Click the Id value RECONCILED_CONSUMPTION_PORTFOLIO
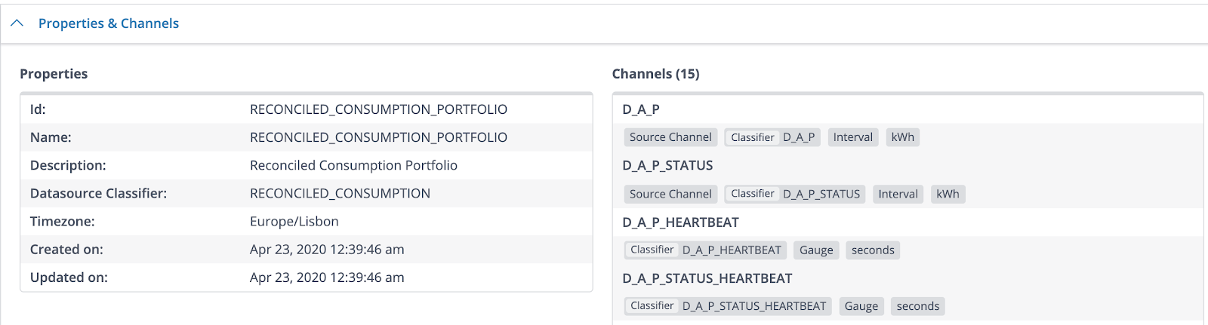 click(378, 109)
